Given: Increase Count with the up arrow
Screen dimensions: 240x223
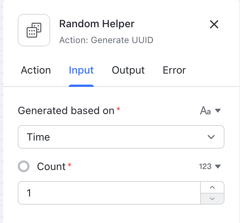Looking at the screenshot, I should click(212, 187).
